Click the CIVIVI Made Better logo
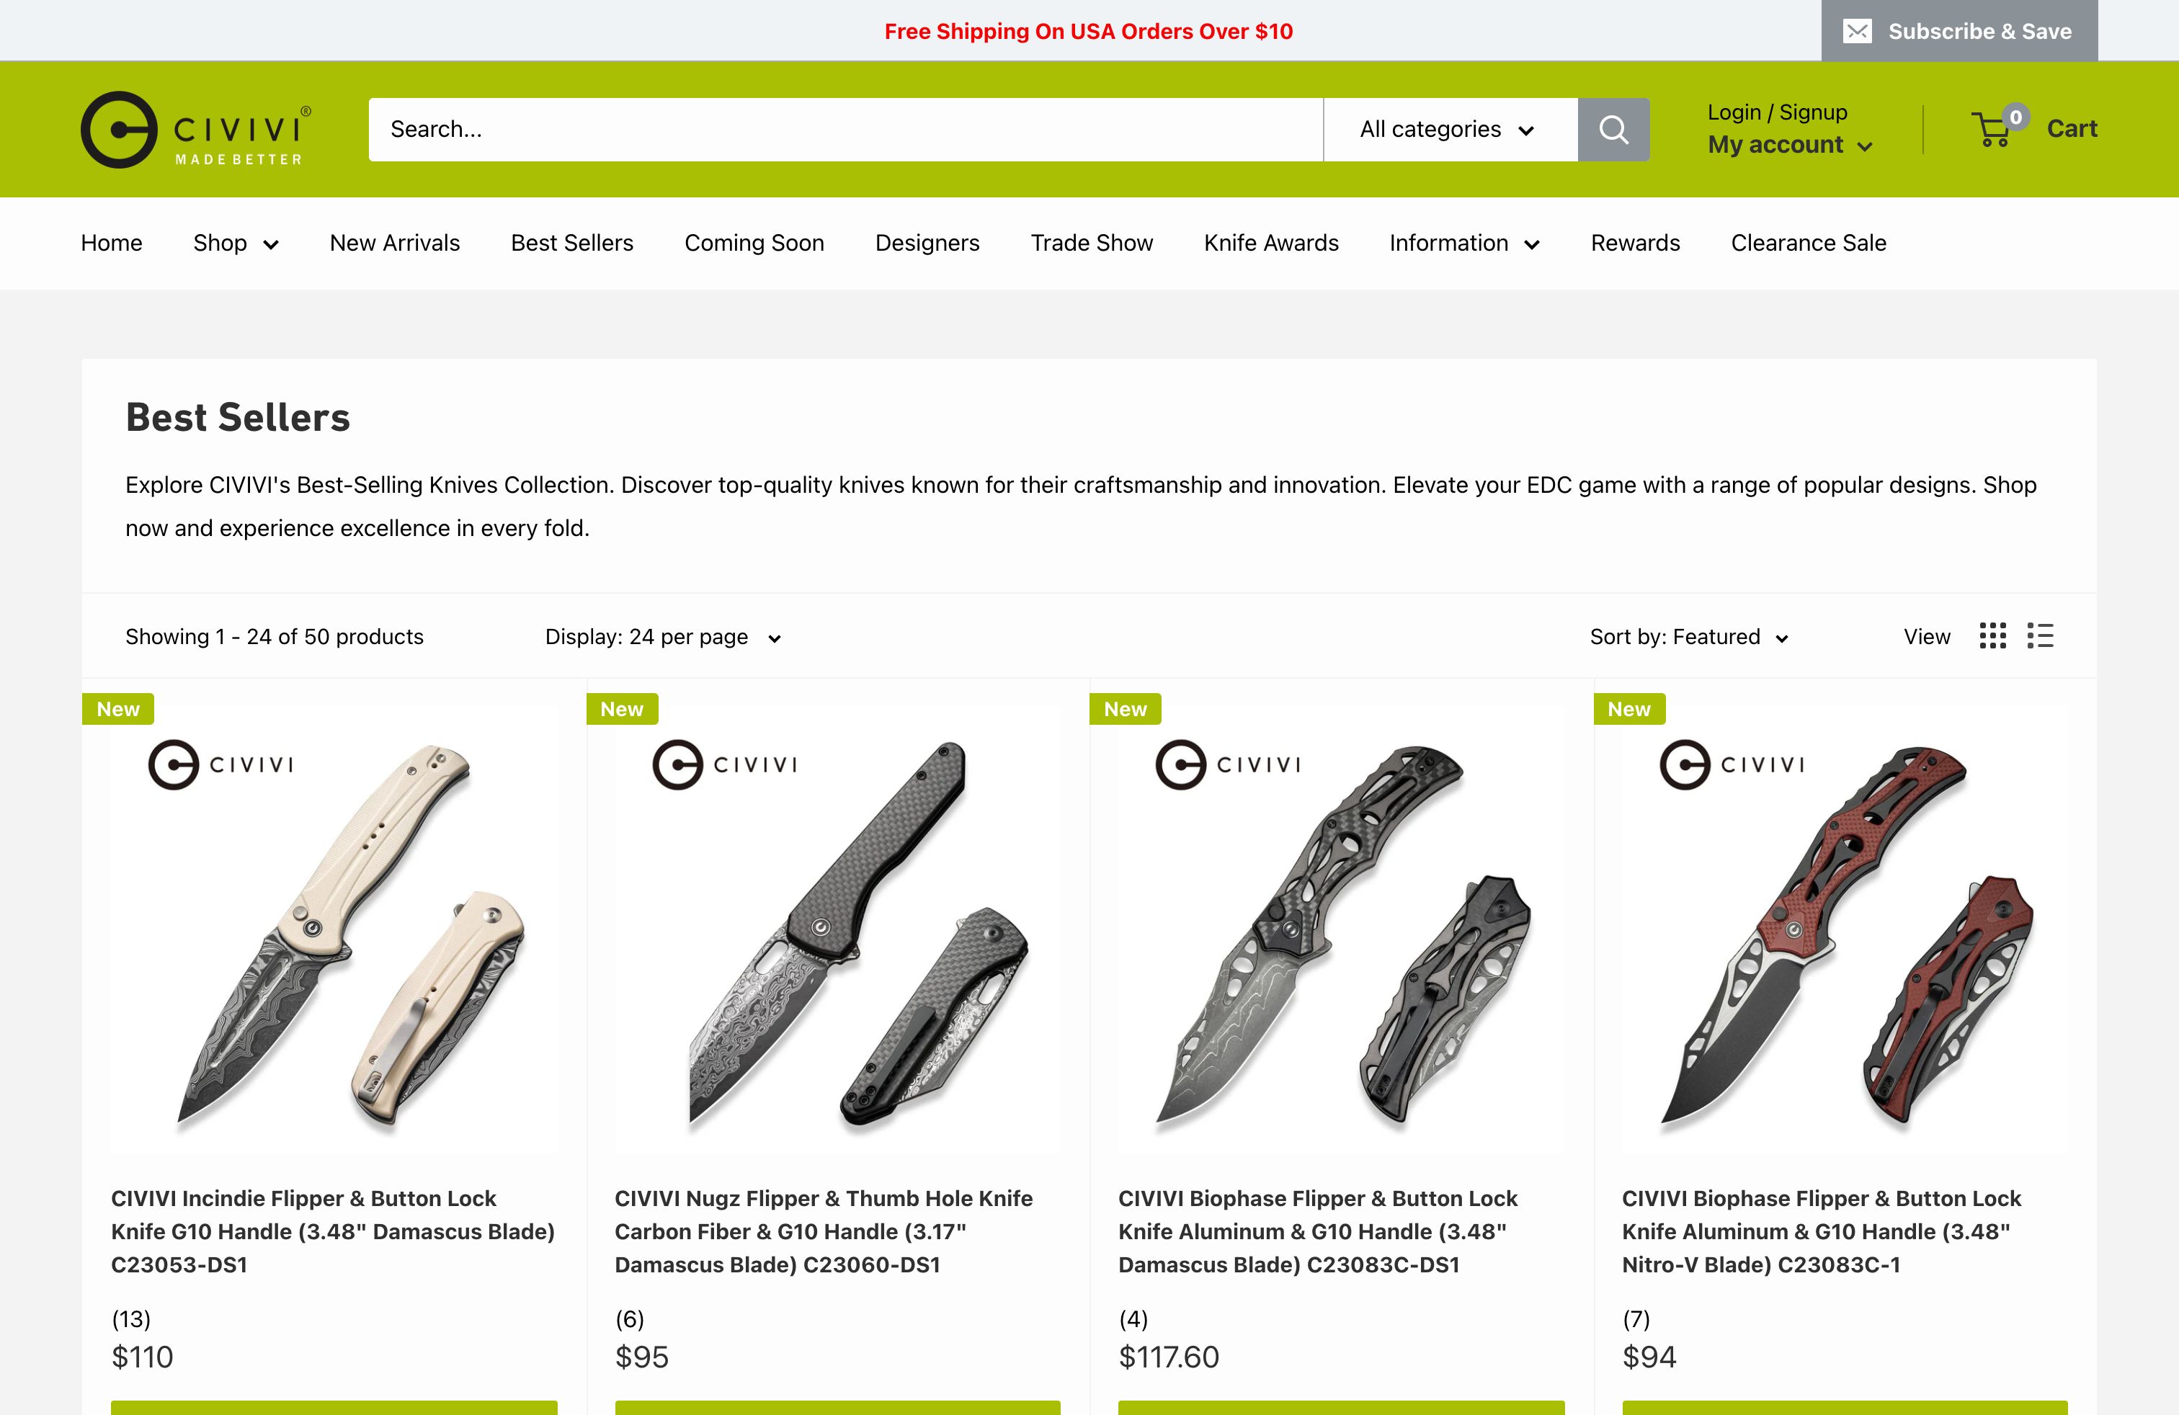 coord(196,129)
